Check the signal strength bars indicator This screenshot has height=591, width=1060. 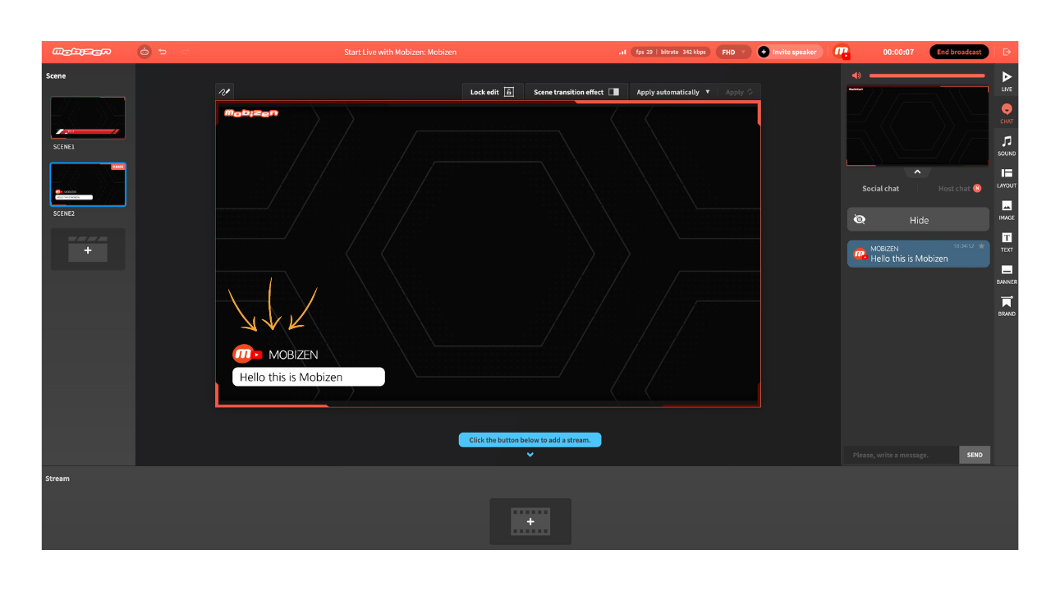(x=622, y=52)
